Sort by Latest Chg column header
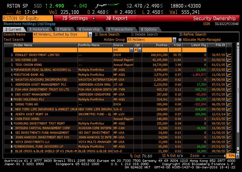242x172 pixels. 194,45
